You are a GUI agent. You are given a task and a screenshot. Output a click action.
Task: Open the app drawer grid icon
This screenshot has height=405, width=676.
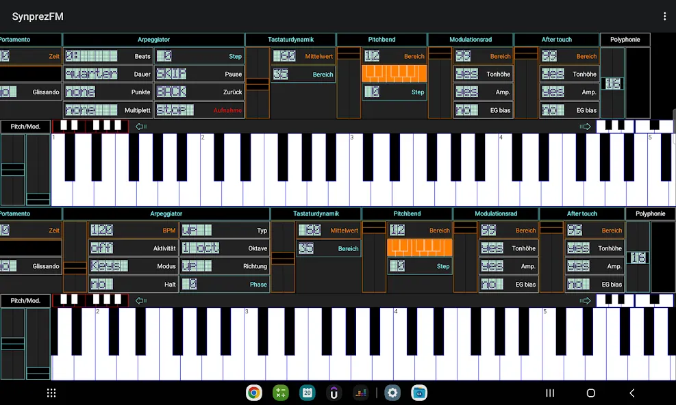pyautogui.click(x=51, y=393)
